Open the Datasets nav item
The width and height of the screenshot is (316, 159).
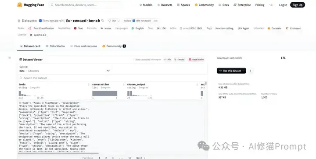(x=165, y=5)
